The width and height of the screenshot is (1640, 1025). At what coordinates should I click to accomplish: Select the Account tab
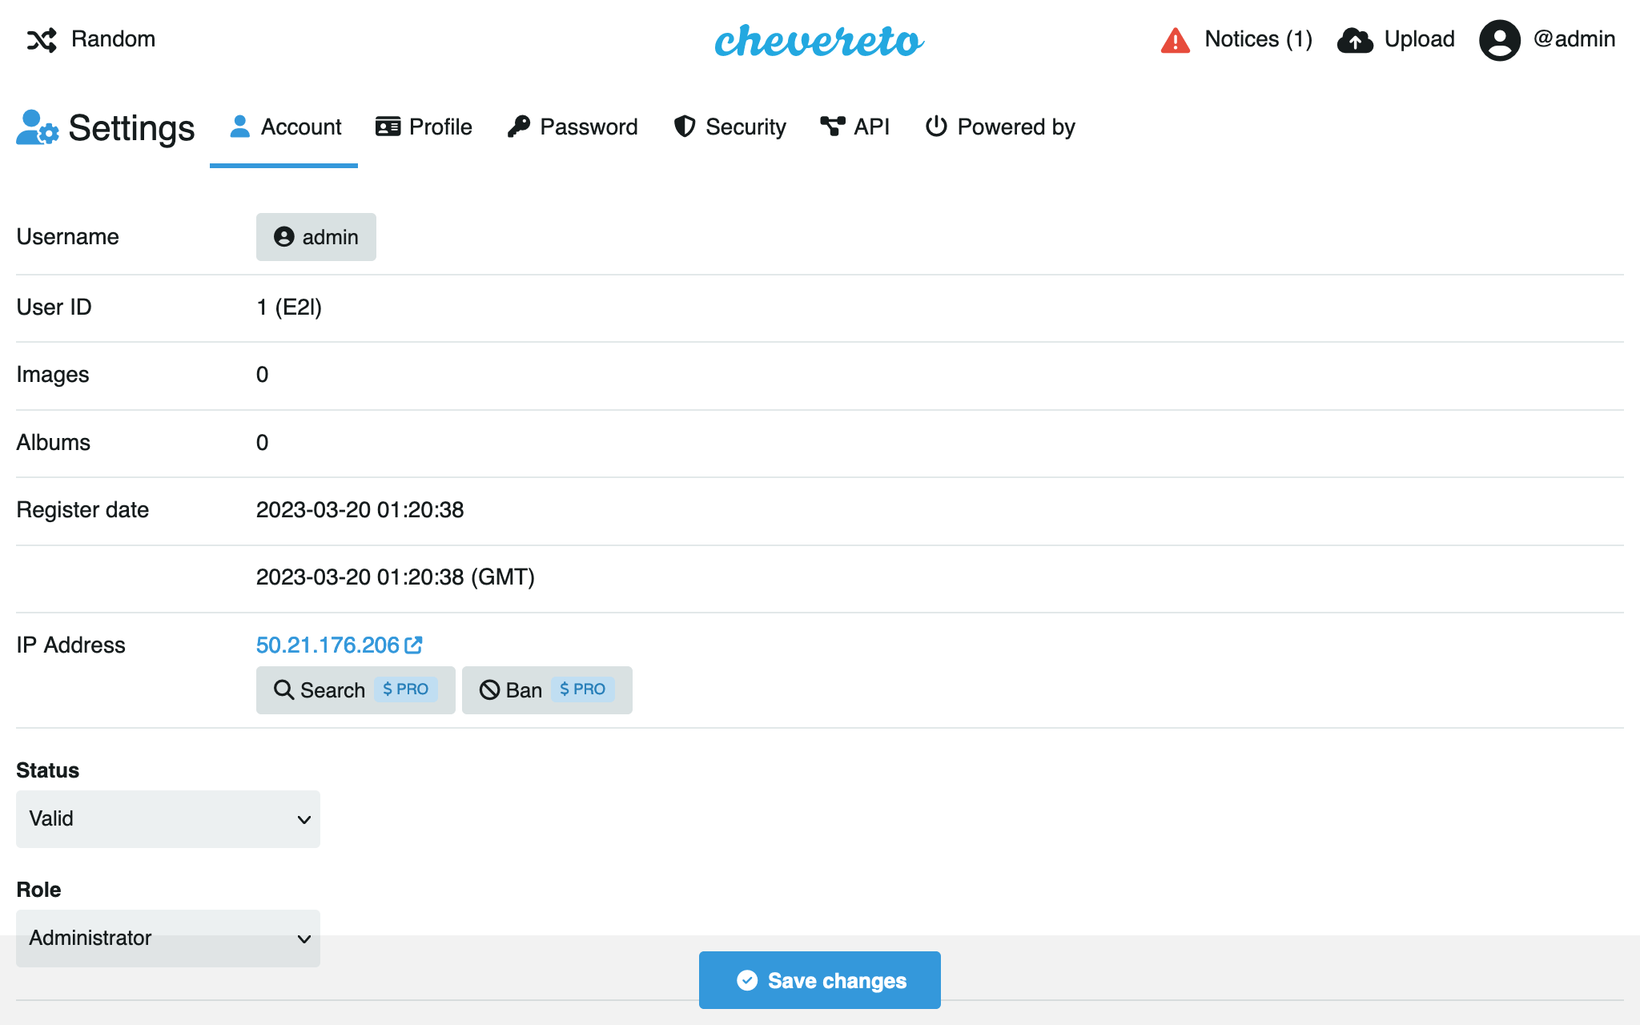(x=285, y=127)
